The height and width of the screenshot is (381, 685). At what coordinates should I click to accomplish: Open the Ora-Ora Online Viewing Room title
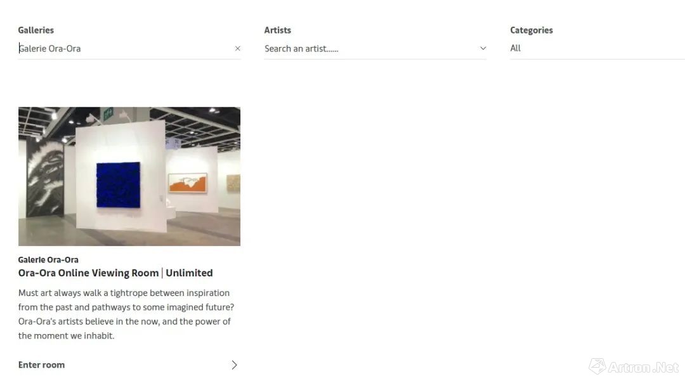[x=115, y=273]
